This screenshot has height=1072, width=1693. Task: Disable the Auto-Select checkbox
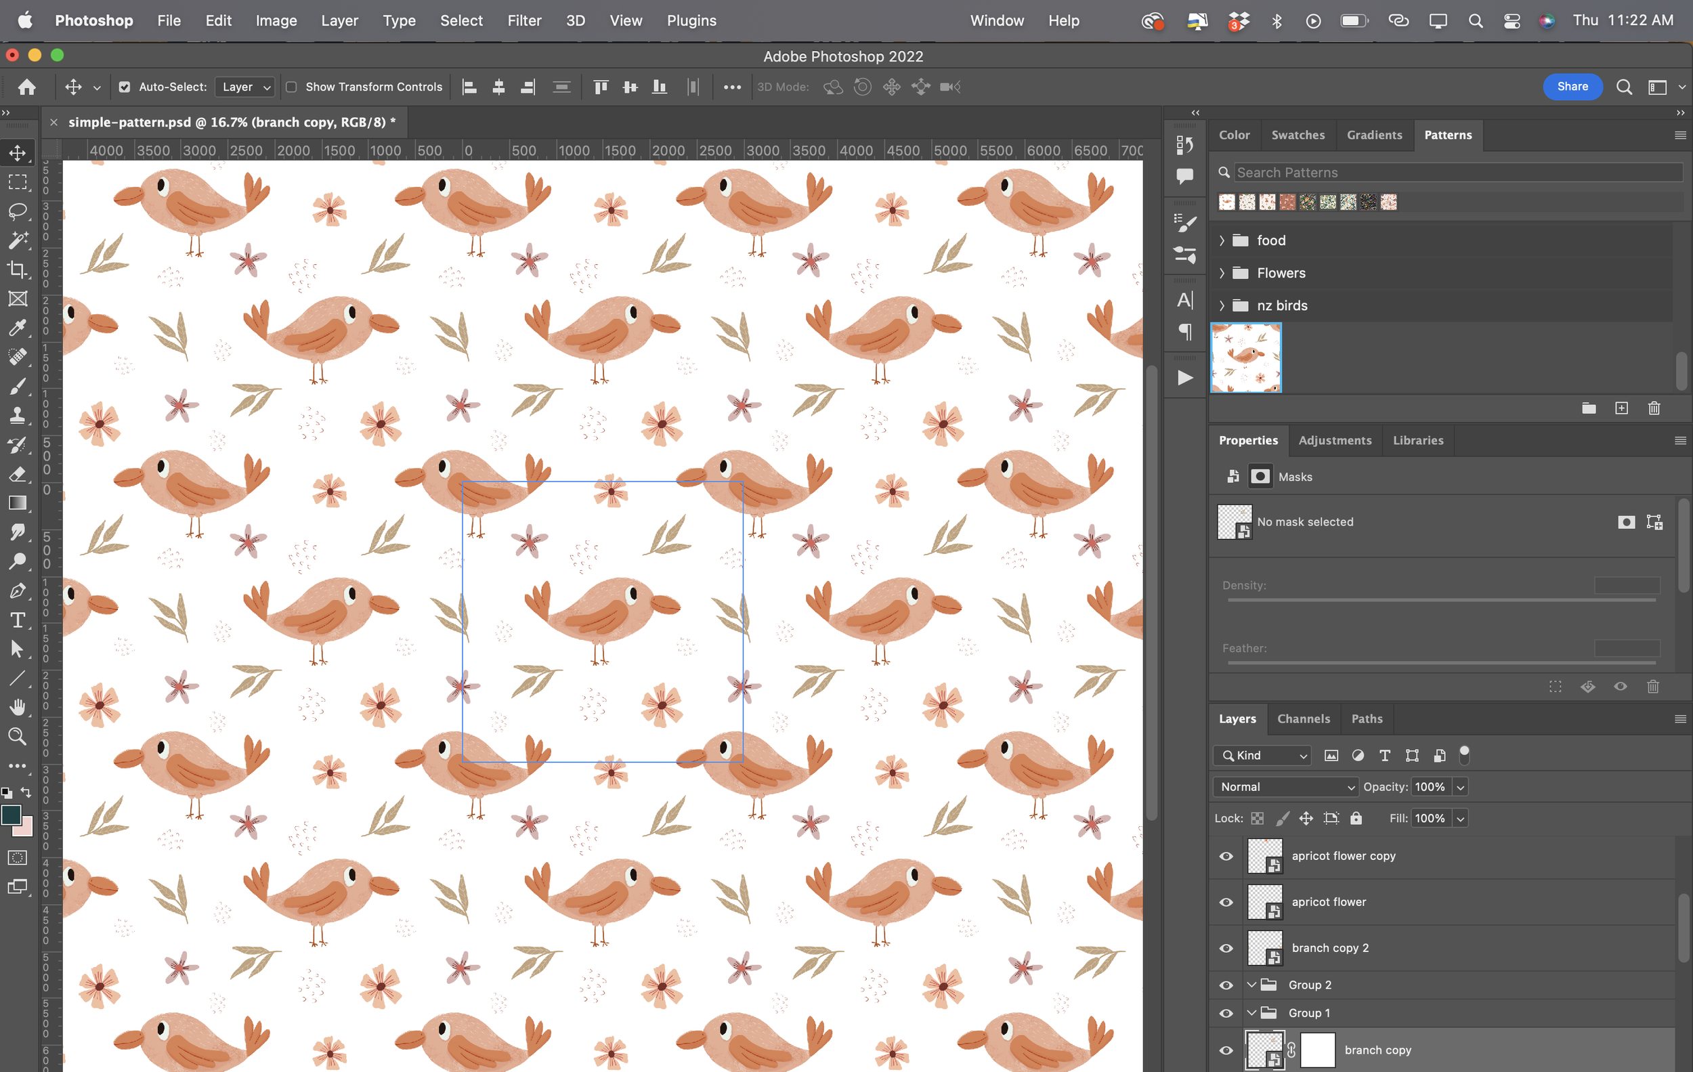125,87
